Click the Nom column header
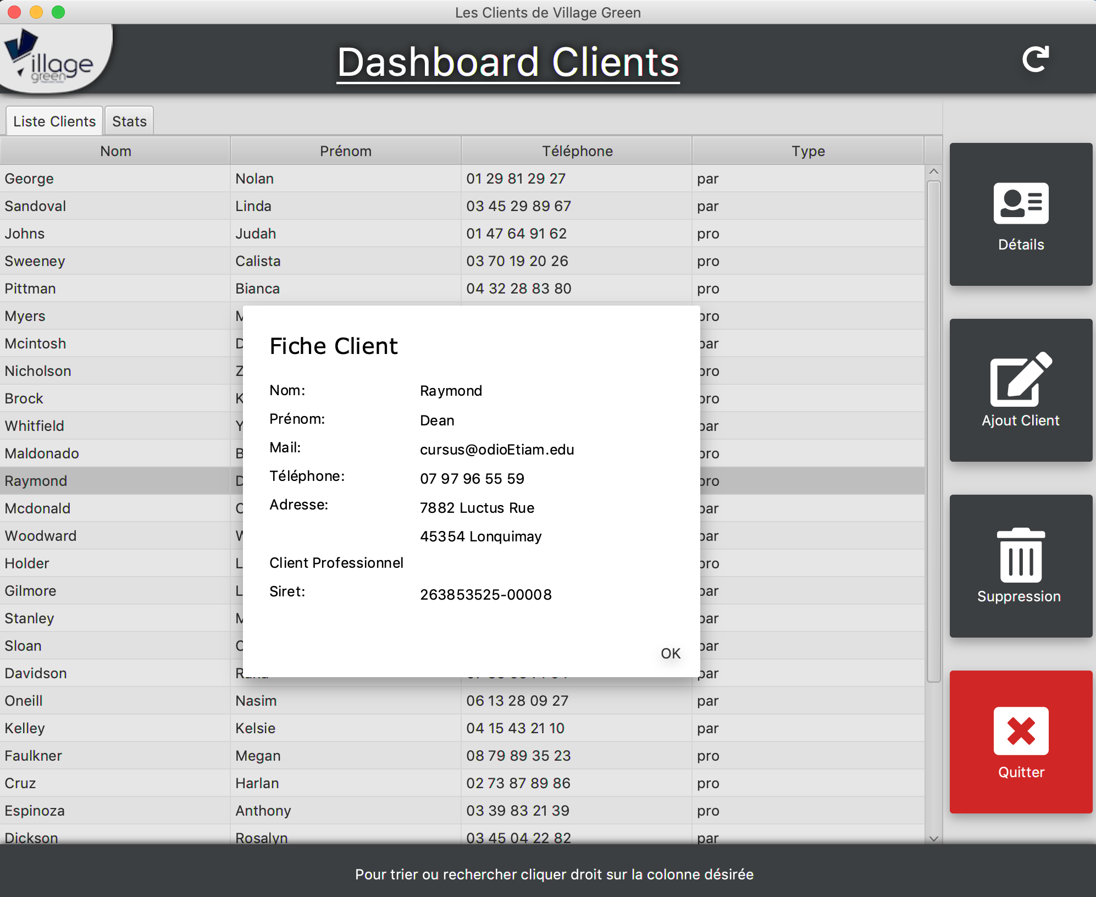This screenshot has width=1096, height=897. 115,151
